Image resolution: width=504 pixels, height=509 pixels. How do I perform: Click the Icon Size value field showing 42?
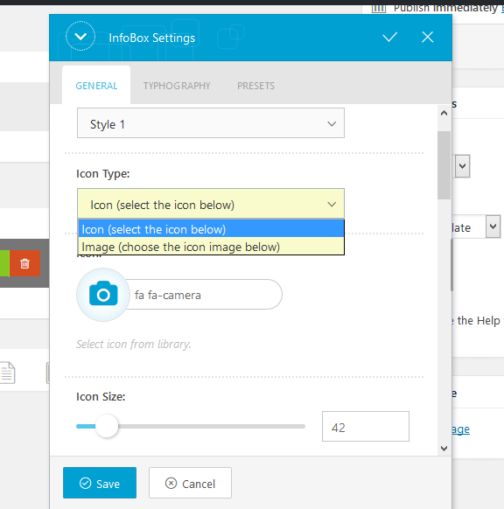point(366,427)
